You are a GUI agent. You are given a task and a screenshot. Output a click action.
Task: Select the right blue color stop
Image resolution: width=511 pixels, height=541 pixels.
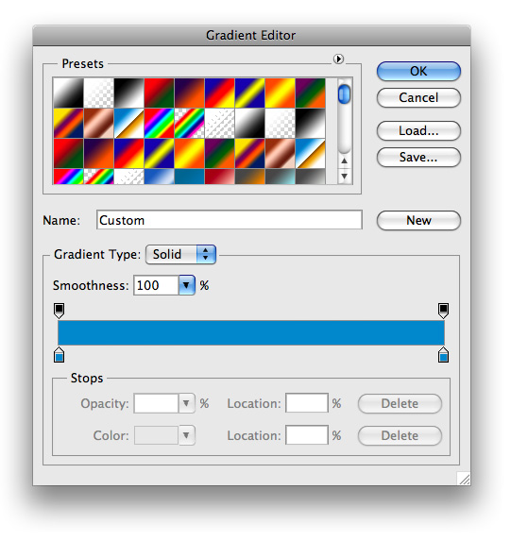pyautogui.click(x=443, y=355)
